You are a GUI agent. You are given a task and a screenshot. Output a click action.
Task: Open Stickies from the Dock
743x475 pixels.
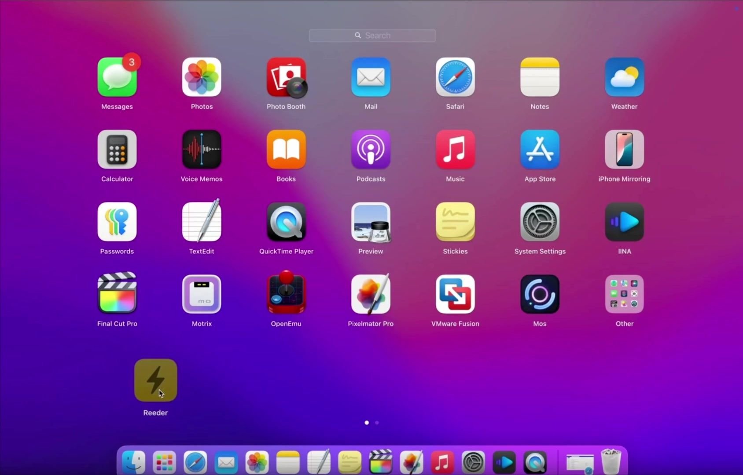349,462
